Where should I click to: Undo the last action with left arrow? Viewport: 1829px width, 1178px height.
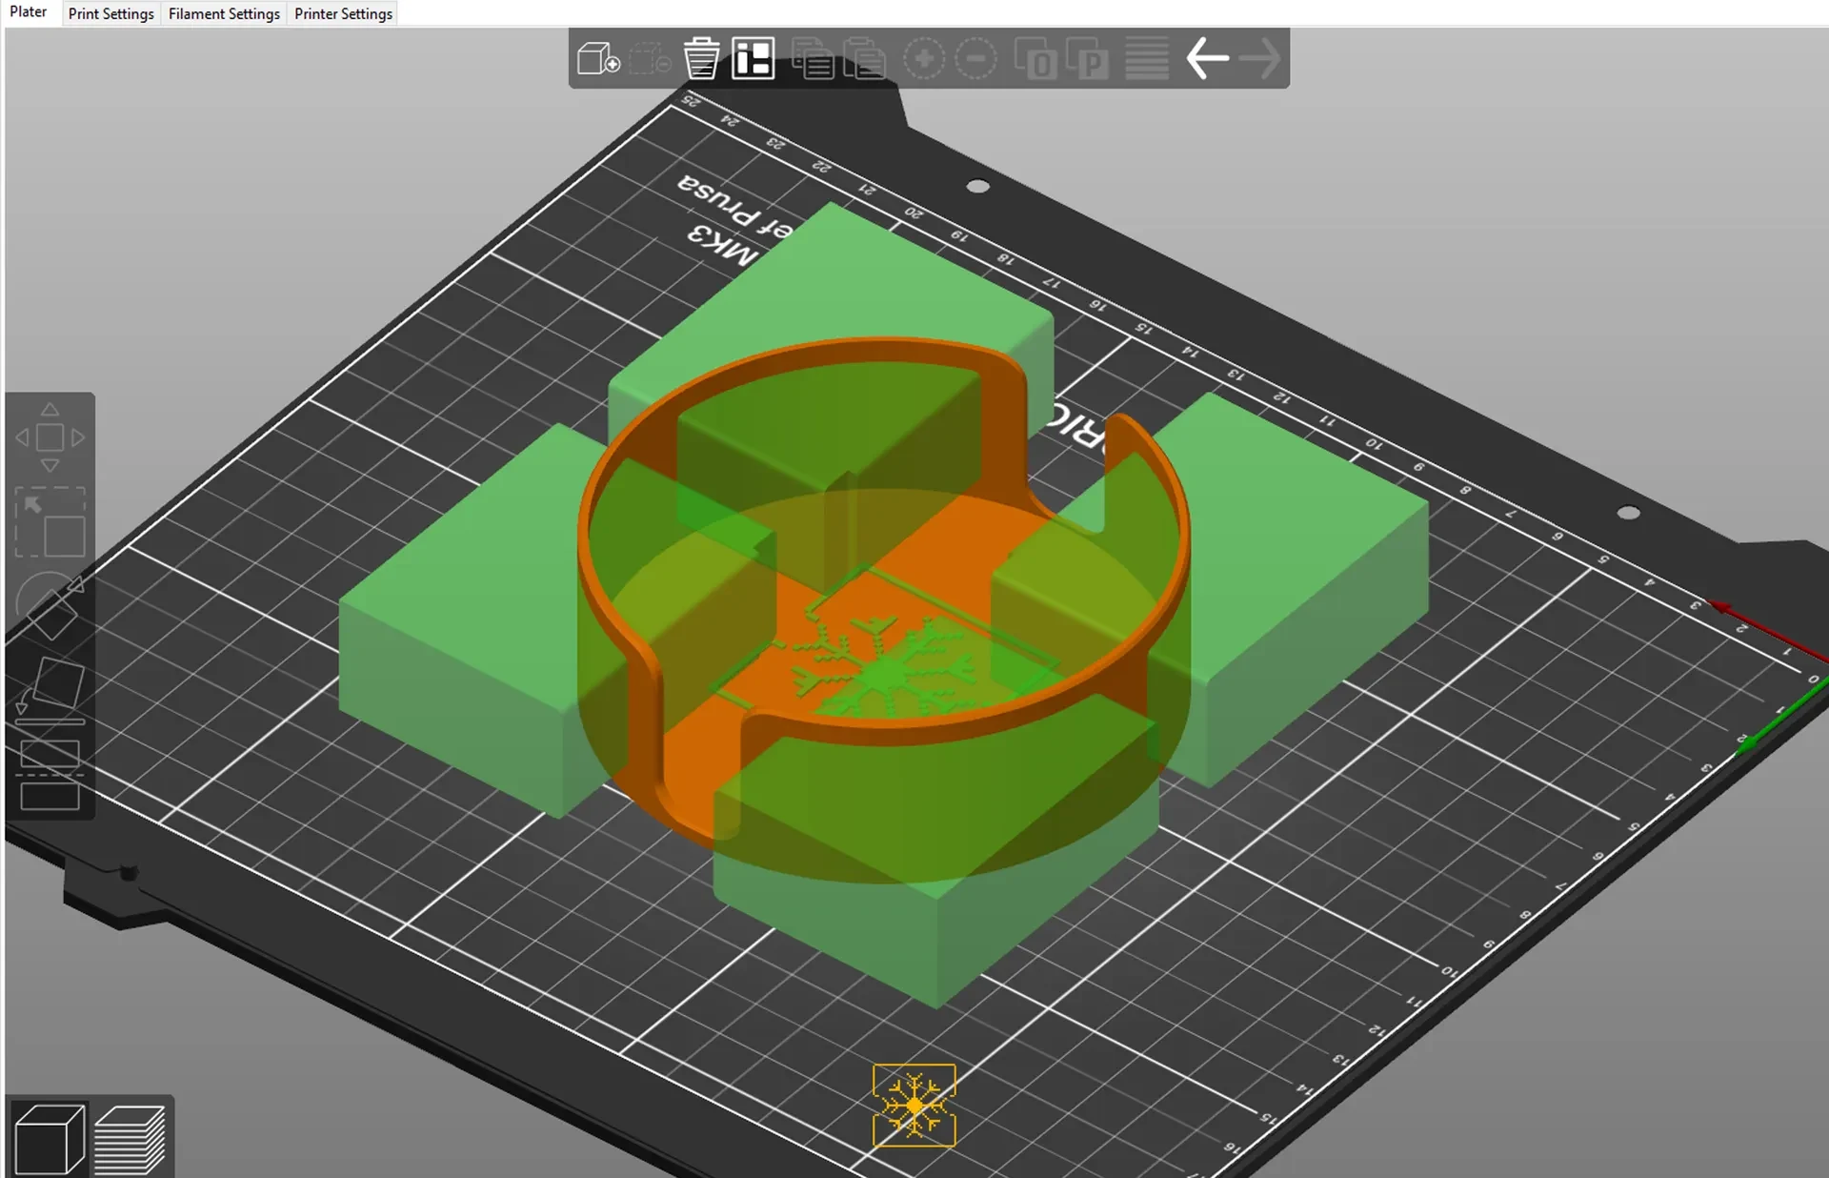(x=1207, y=58)
